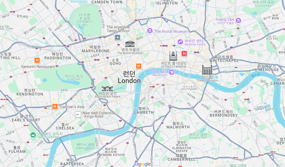Click Barbican Centre theatre pin
The width and height of the screenshot is (285, 167).
pyautogui.click(x=180, y=42)
